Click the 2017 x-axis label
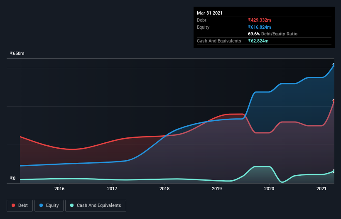Screen dimensions: 341x219 tap(112, 189)
